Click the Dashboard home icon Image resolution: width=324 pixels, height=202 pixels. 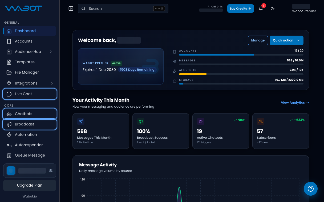pyautogui.click(x=9, y=31)
